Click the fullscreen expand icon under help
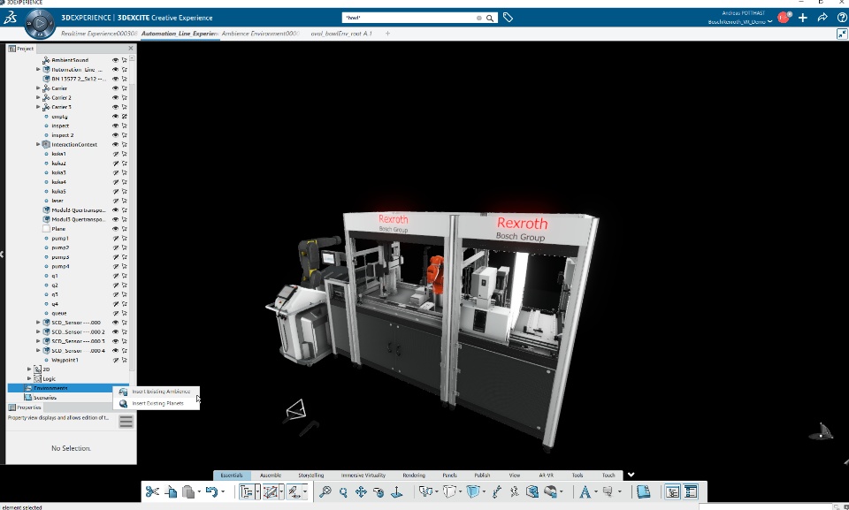This screenshot has height=510, width=849. [x=842, y=34]
